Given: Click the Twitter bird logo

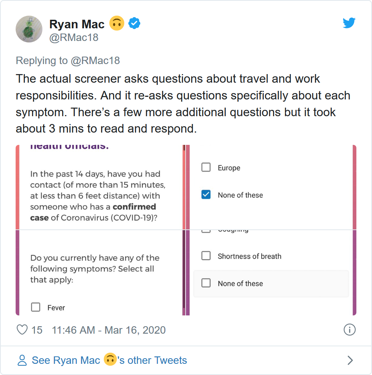Looking at the screenshot, I should [x=349, y=23].
